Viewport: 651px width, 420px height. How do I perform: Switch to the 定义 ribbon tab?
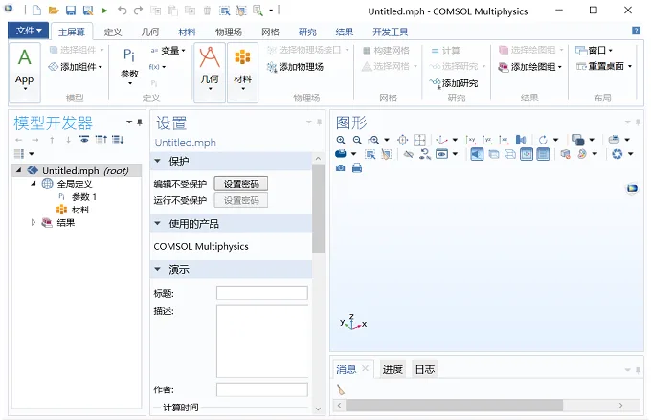[113, 32]
